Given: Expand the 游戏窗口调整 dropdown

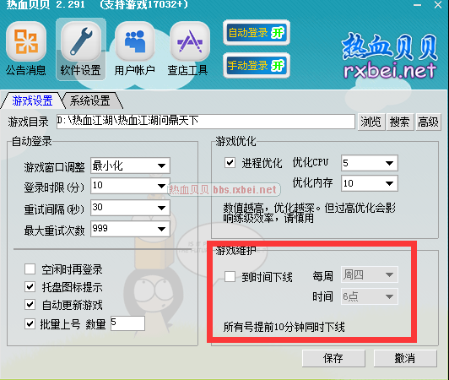Looking at the screenshot, I should (130, 166).
